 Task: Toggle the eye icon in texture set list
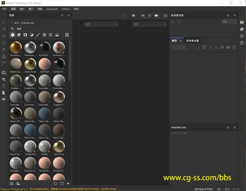tap(179, 22)
